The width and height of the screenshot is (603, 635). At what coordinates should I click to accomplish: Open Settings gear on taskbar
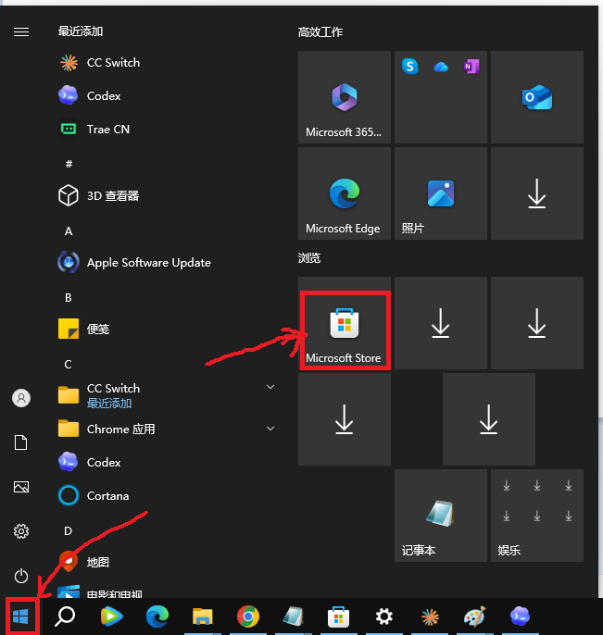pos(384,616)
